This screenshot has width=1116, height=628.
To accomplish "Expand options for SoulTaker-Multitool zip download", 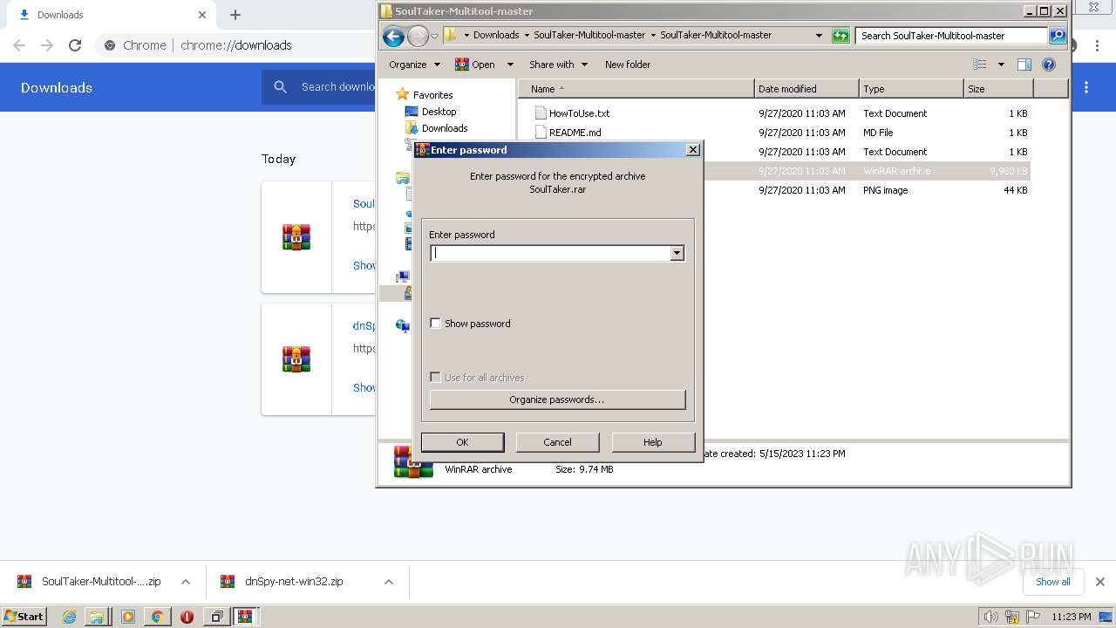I will pos(186,582).
